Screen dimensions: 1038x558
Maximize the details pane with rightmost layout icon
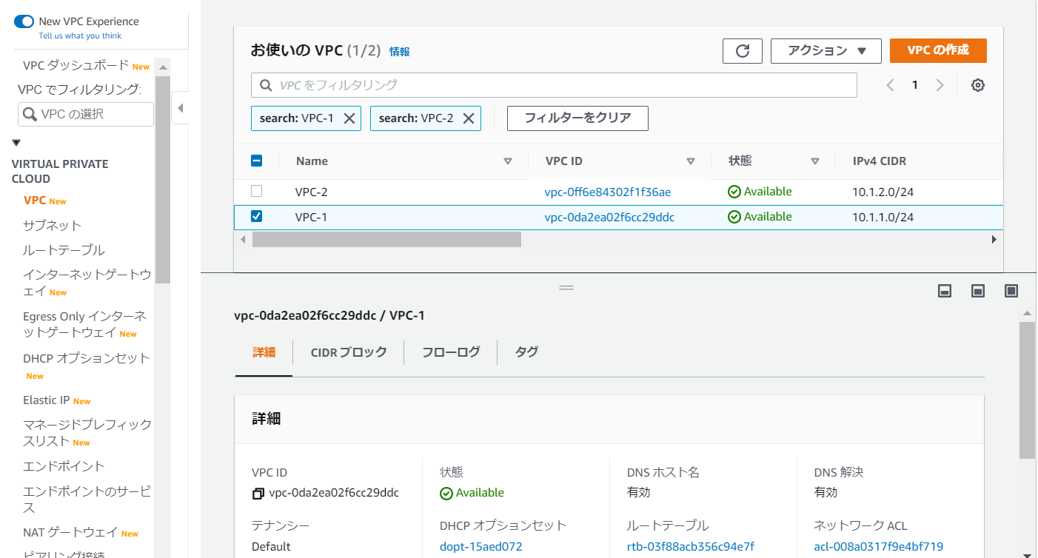[x=1011, y=291]
